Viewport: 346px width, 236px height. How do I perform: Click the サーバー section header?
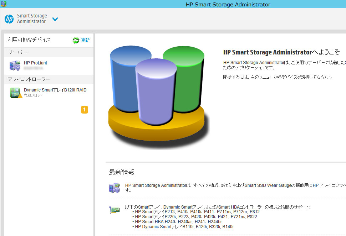point(49,52)
